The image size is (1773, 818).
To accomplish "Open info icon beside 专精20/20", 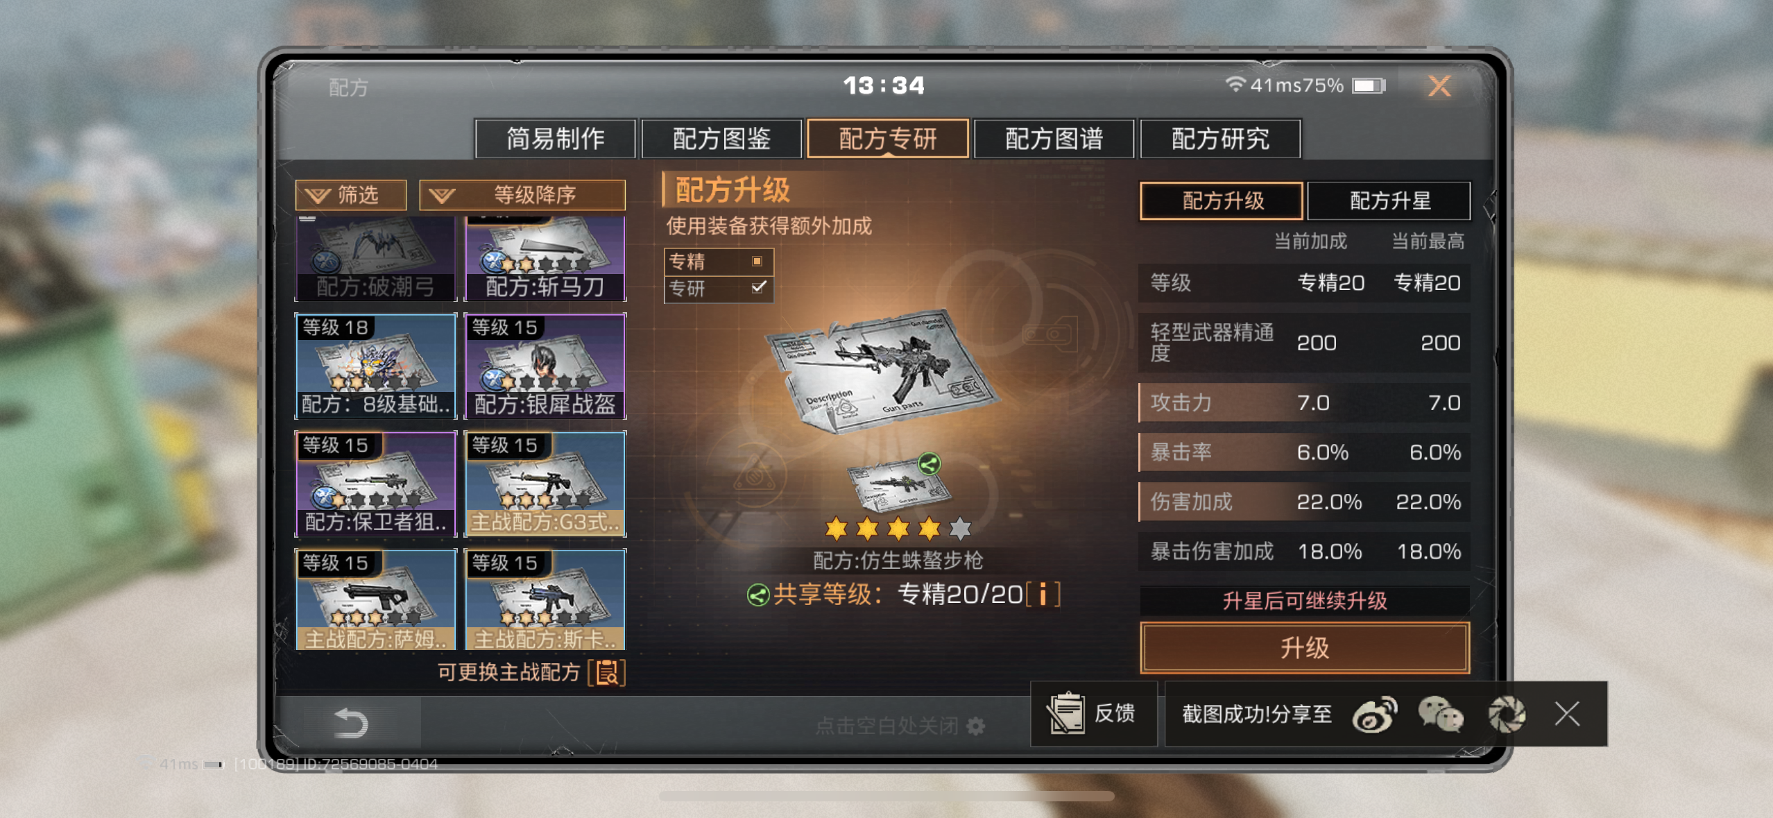I will coord(1043,595).
